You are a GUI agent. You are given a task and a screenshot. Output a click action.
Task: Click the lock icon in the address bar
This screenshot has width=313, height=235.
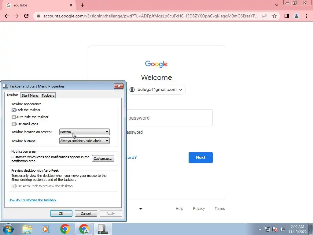tap(39, 16)
